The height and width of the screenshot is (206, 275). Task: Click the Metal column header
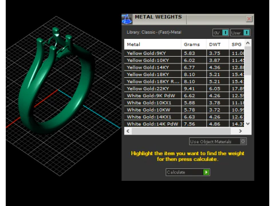click(x=152, y=45)
